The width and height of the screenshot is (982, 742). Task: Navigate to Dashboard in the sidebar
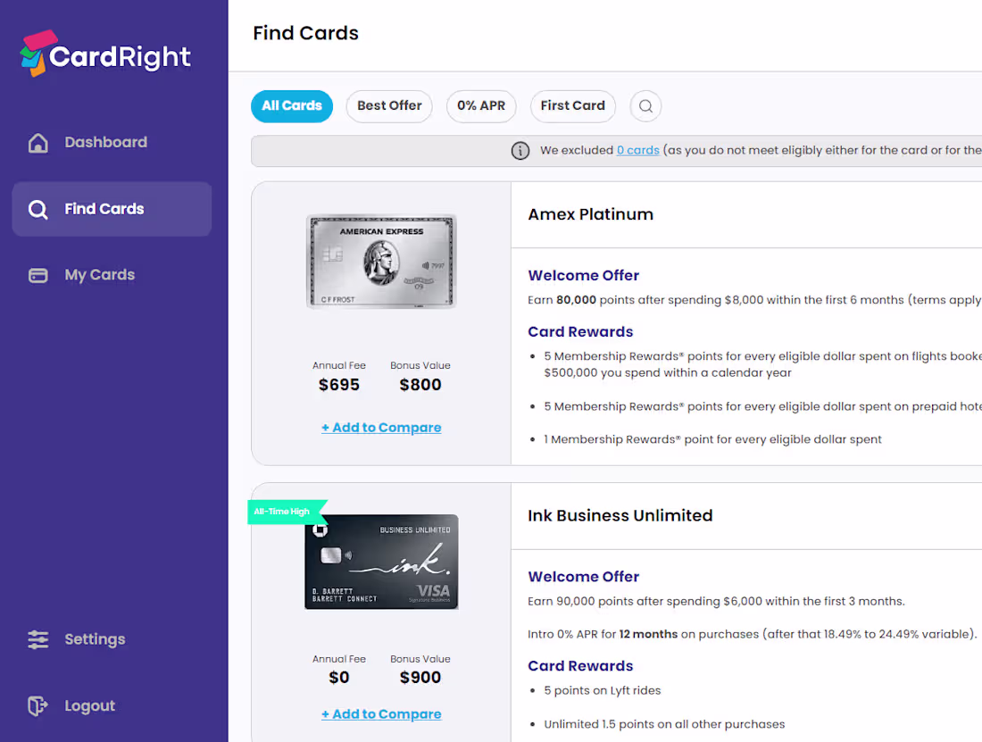(105, 142)
